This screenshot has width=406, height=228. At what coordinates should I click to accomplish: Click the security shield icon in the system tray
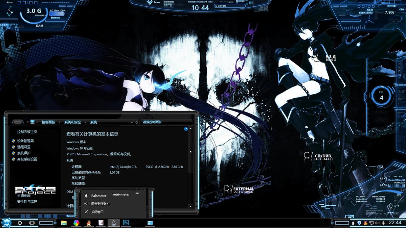[359, 223]
